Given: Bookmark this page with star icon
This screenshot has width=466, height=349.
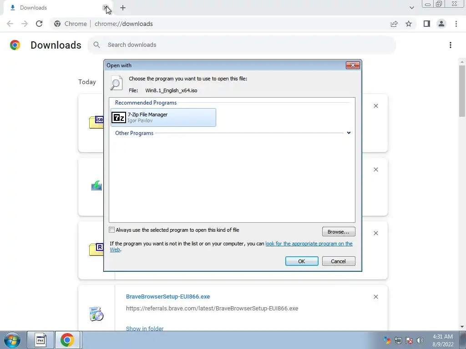Looking at the screenshot, I should coord(409,24).
